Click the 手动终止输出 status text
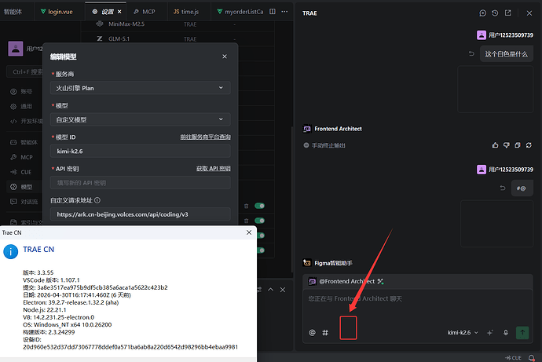542x362 pixels. coord(328,145)
